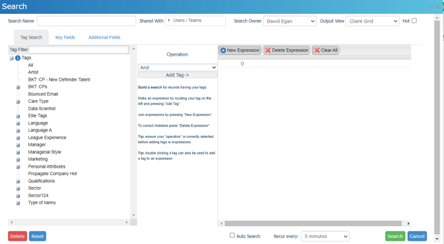Expand the Language A tag node
This screenshot has width=444, height=244.
coord(18,131)
